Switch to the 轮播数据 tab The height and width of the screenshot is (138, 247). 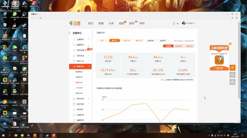pos(189,46)
